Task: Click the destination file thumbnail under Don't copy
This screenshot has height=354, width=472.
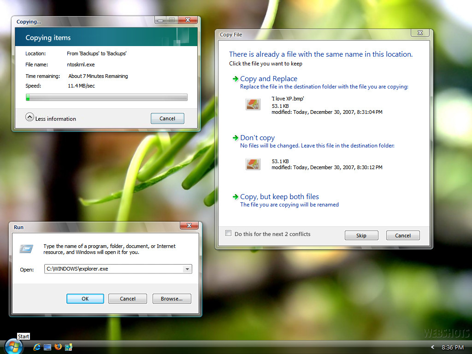Action: coord(253,164)
